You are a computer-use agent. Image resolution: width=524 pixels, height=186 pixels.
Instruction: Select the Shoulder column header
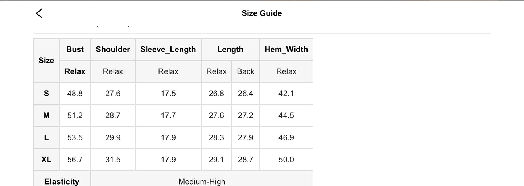click(x=113, y=50)
